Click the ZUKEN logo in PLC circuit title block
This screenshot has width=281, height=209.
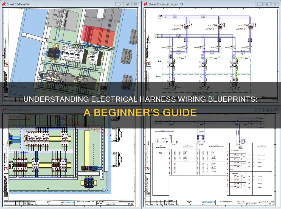pos(209,202)
